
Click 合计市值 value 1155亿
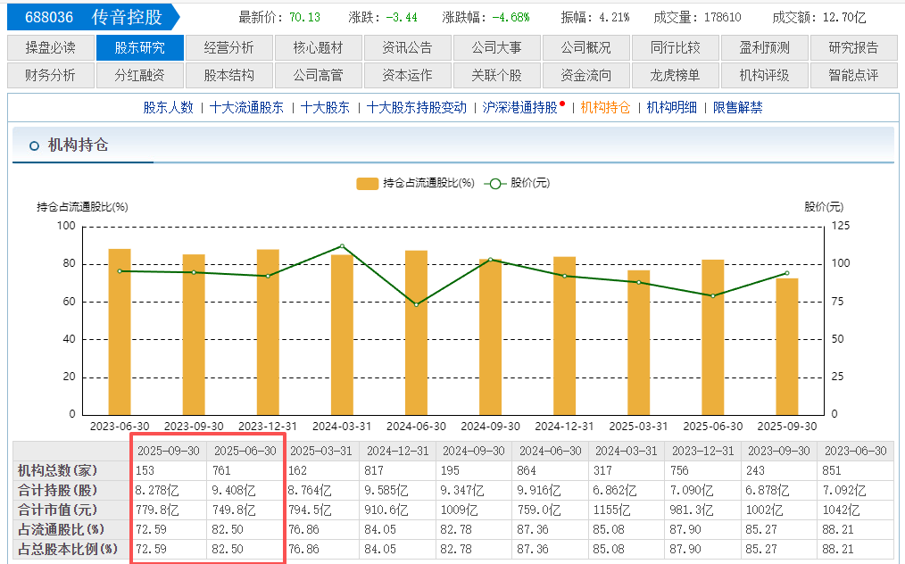click(x=610, y=510)
